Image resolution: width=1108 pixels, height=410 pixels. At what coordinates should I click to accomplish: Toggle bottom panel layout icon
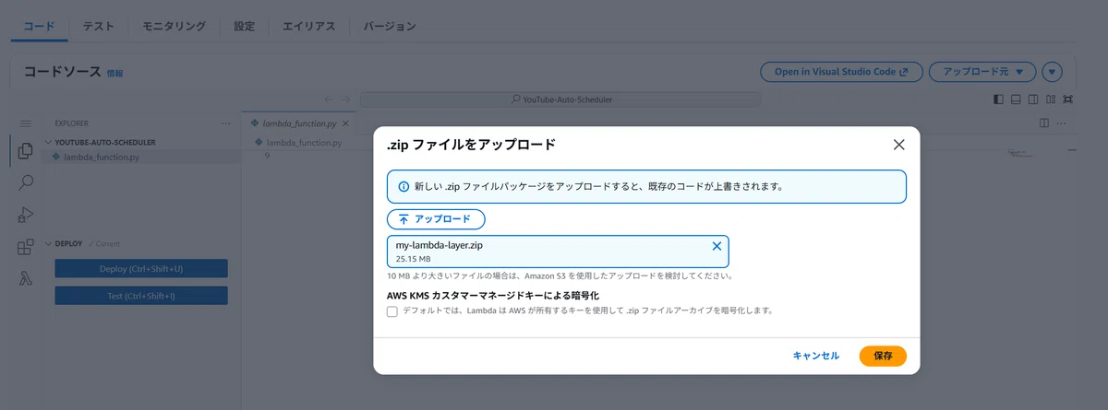[x=1016, y=100]
